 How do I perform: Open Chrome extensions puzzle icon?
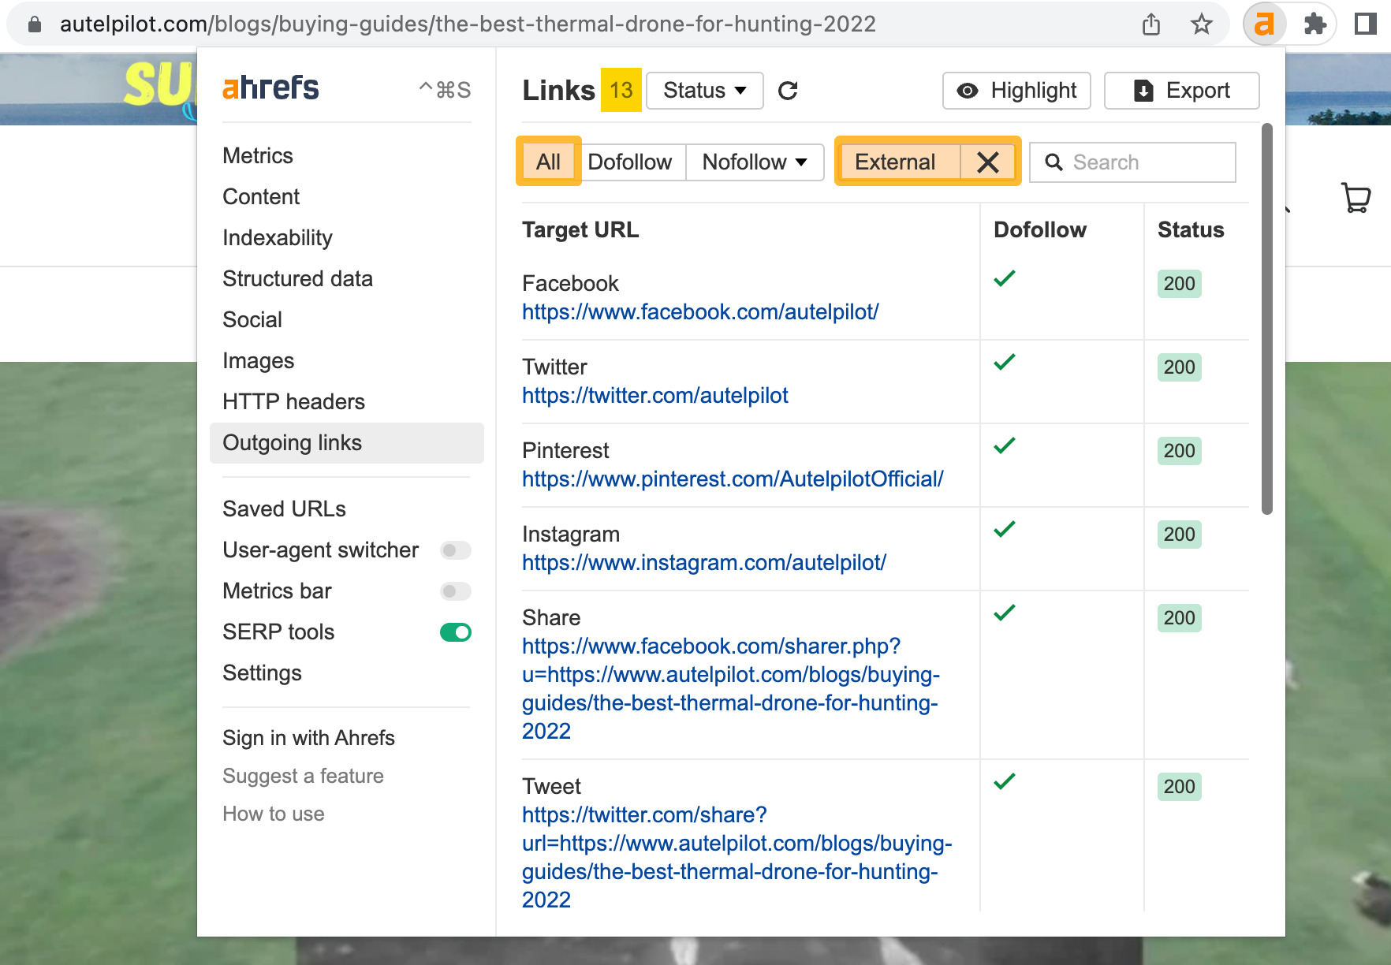pyautogui.click(x=1315, y=24)
